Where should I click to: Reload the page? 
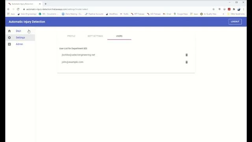pyautogui.click(x=18, y=9)
